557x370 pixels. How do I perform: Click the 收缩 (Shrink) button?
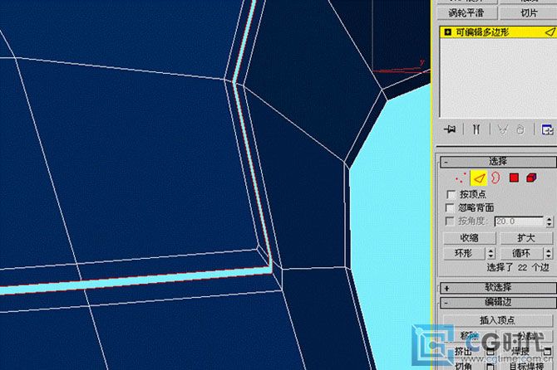(469, 238)
